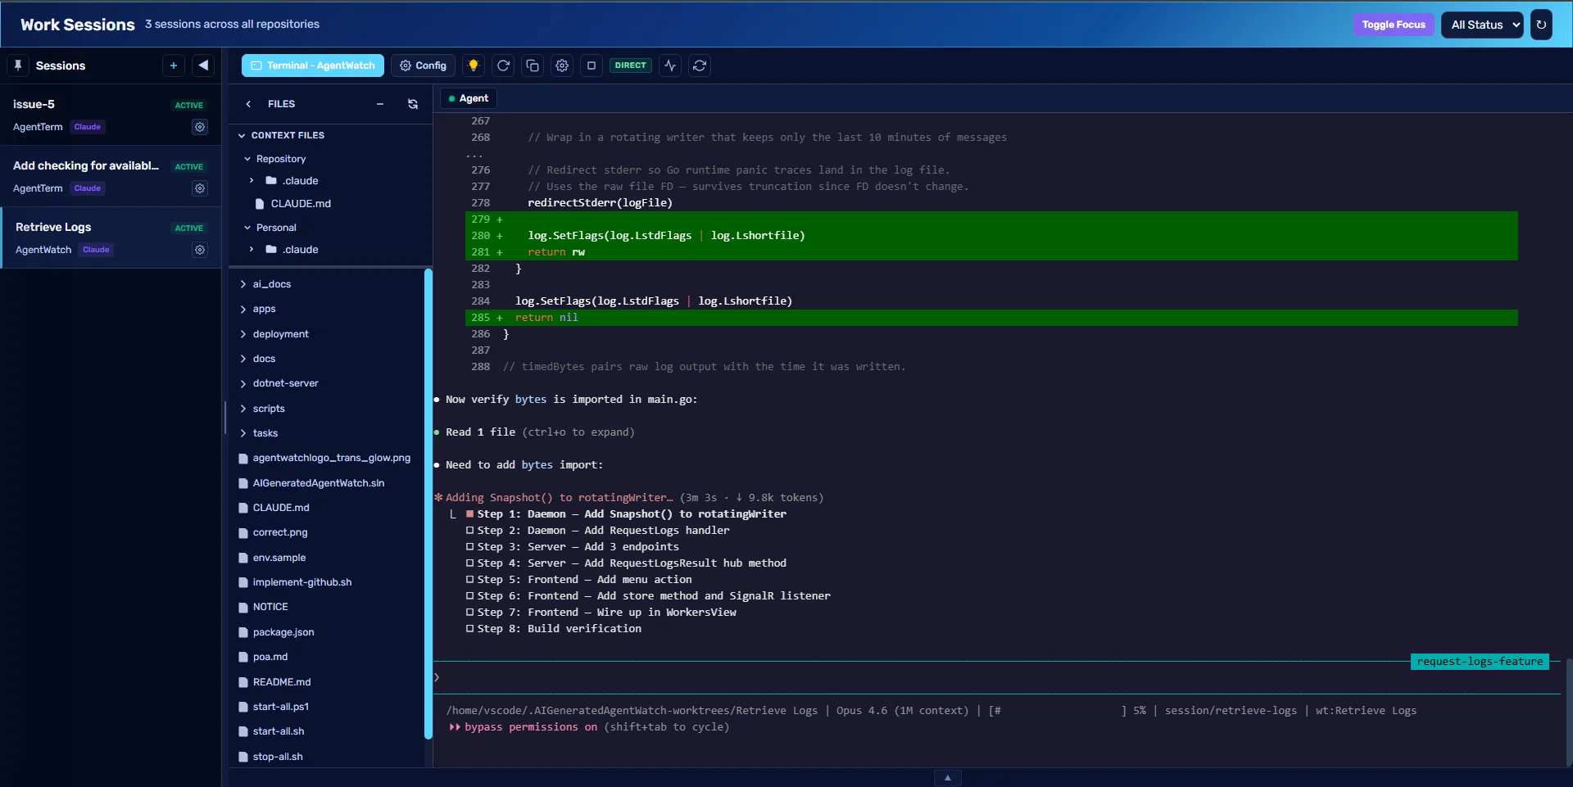Toggle the DIRECT mode badge
This screenshot has width=1573, height=787.
coord(630,66)
